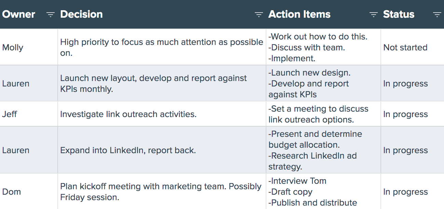Open the Status column filter icon
444x209 pixels.
437,14
